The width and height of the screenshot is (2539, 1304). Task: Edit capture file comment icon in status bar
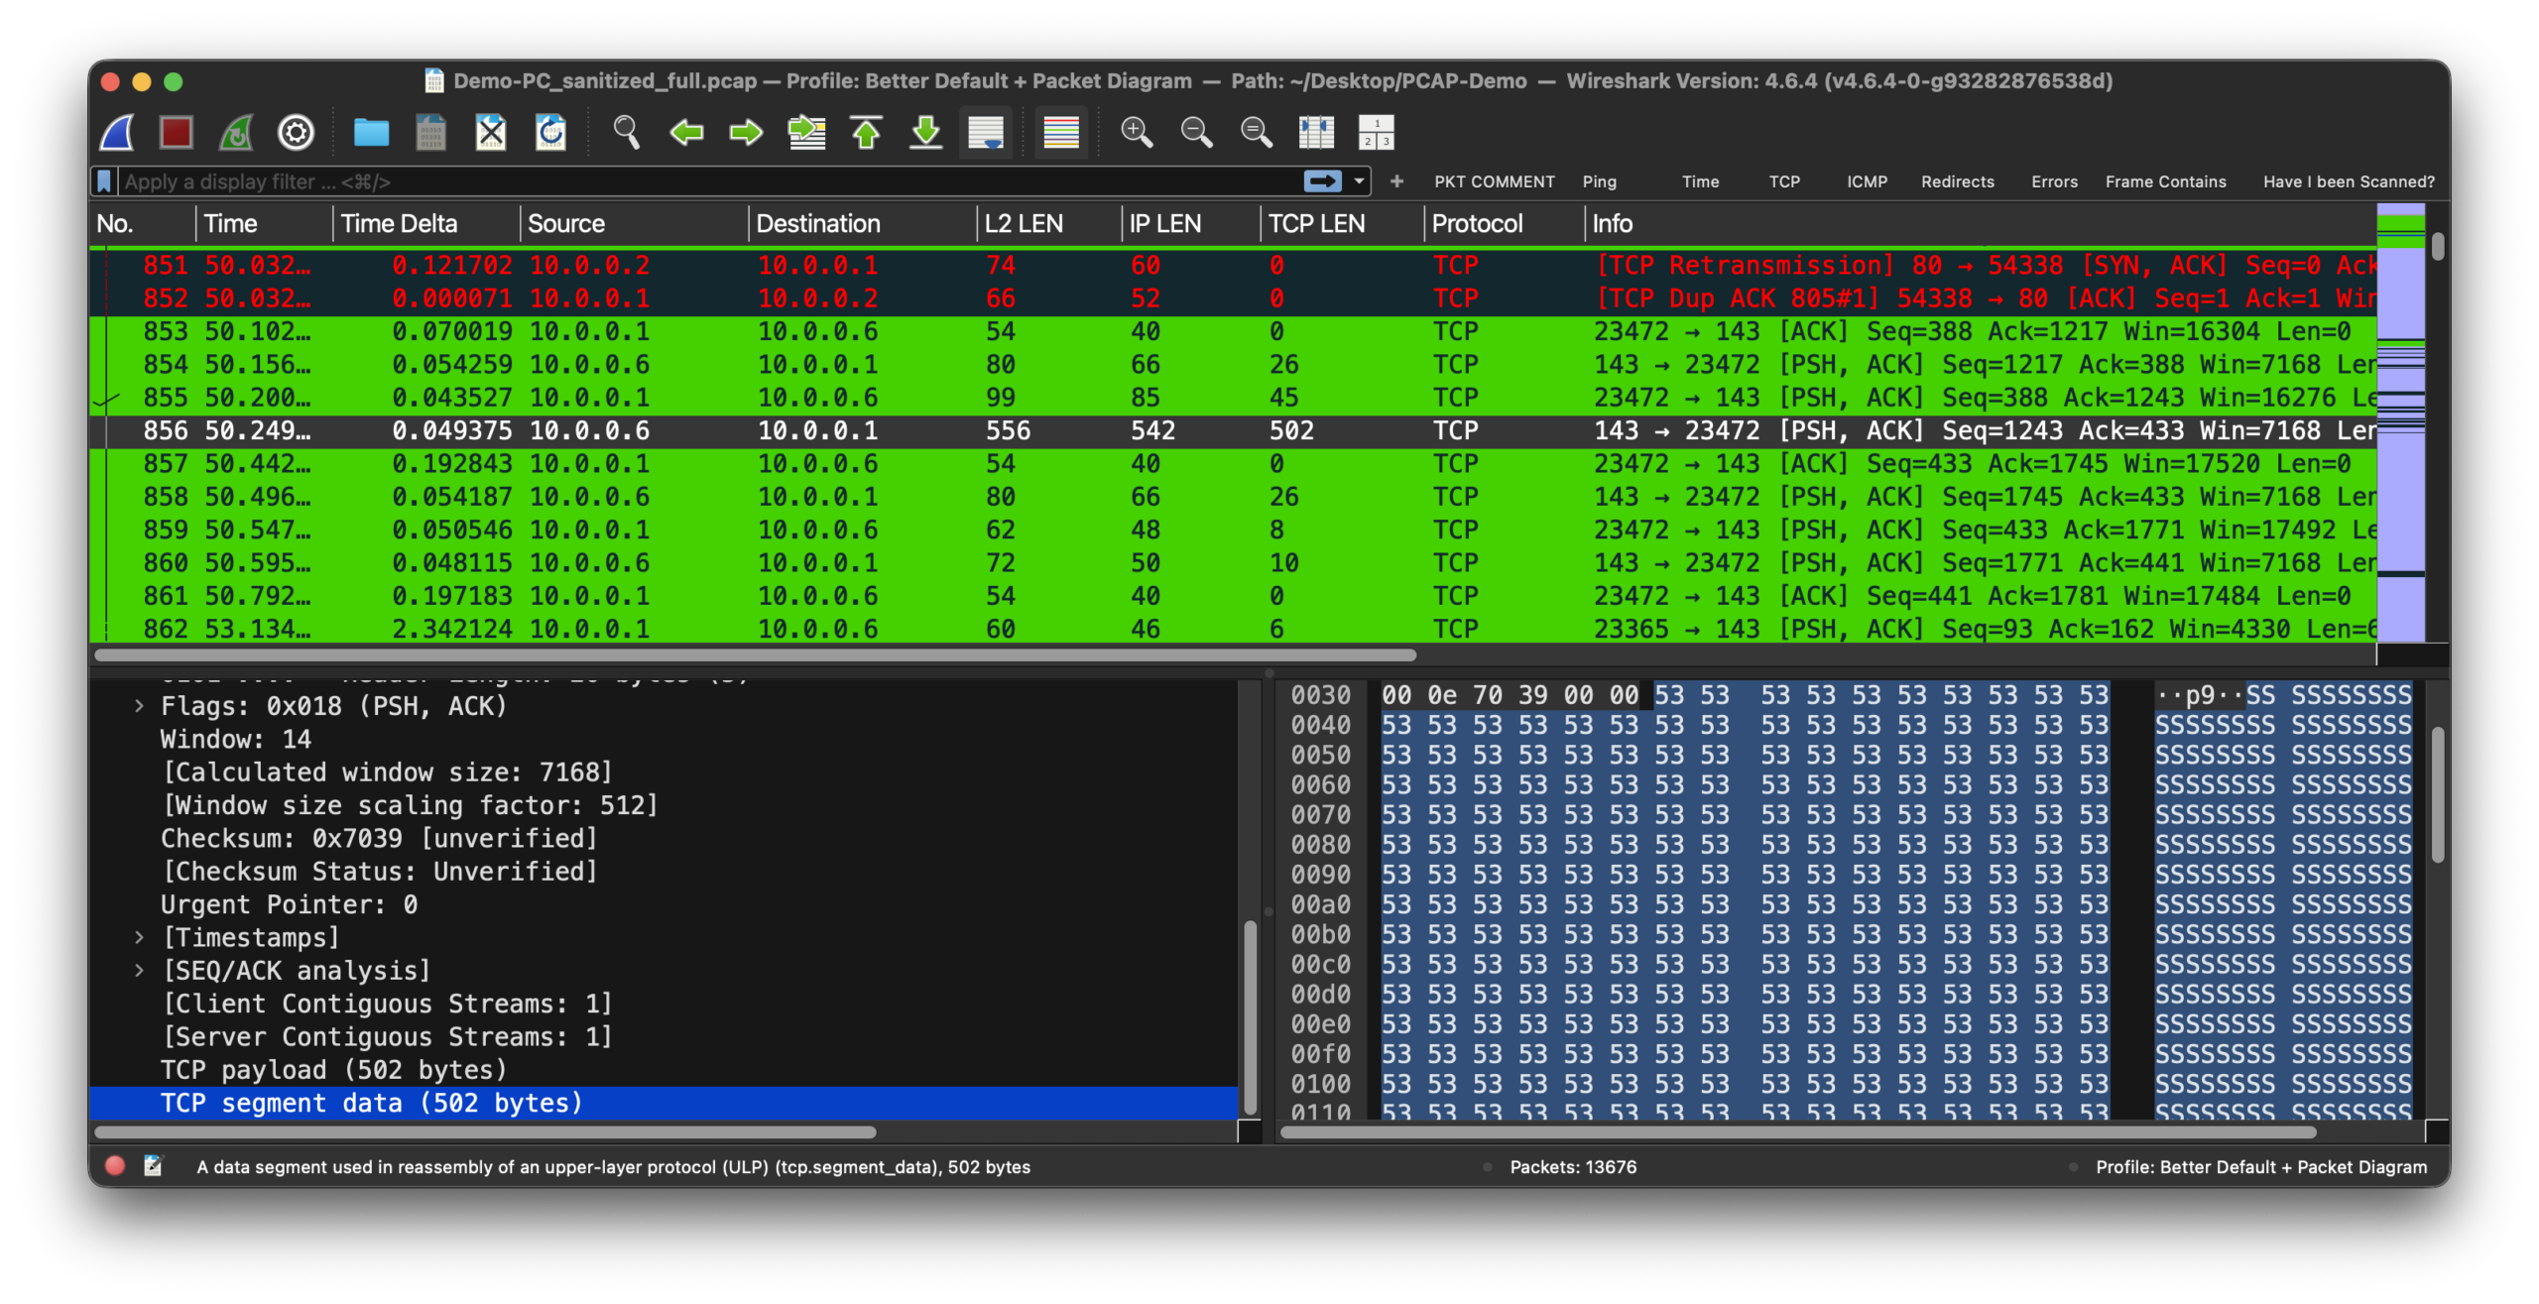153,1166
